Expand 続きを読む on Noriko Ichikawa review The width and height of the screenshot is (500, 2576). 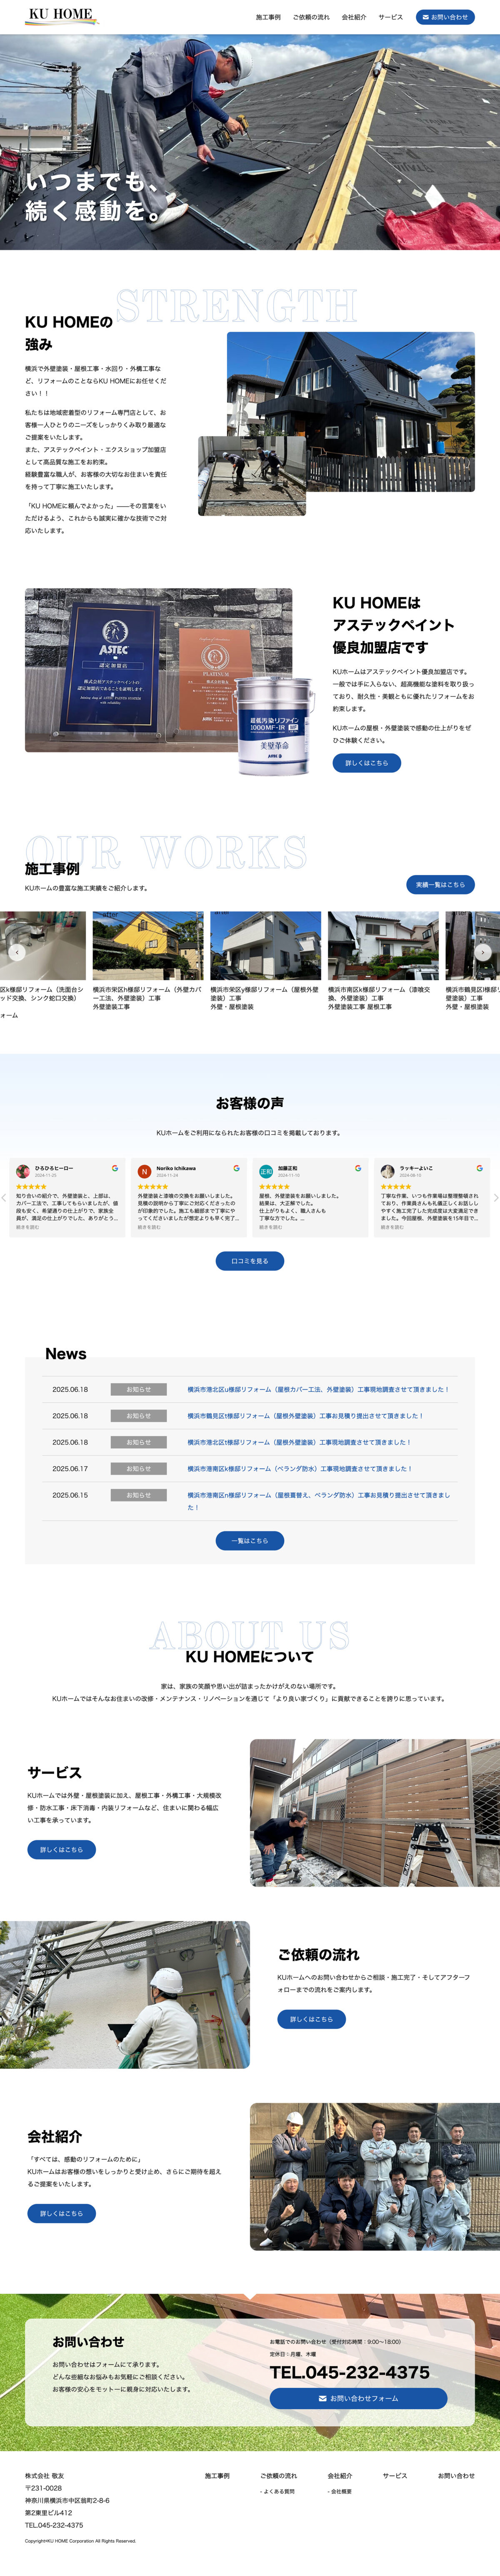click(x=149, y=1227)
